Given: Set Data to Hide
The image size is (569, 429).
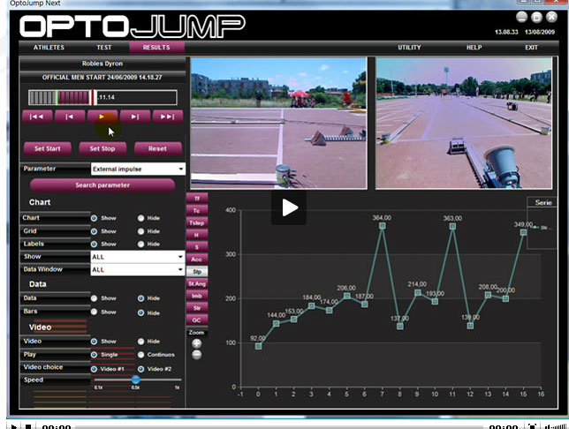Looking at the screenshot, I should coord(140,298).
